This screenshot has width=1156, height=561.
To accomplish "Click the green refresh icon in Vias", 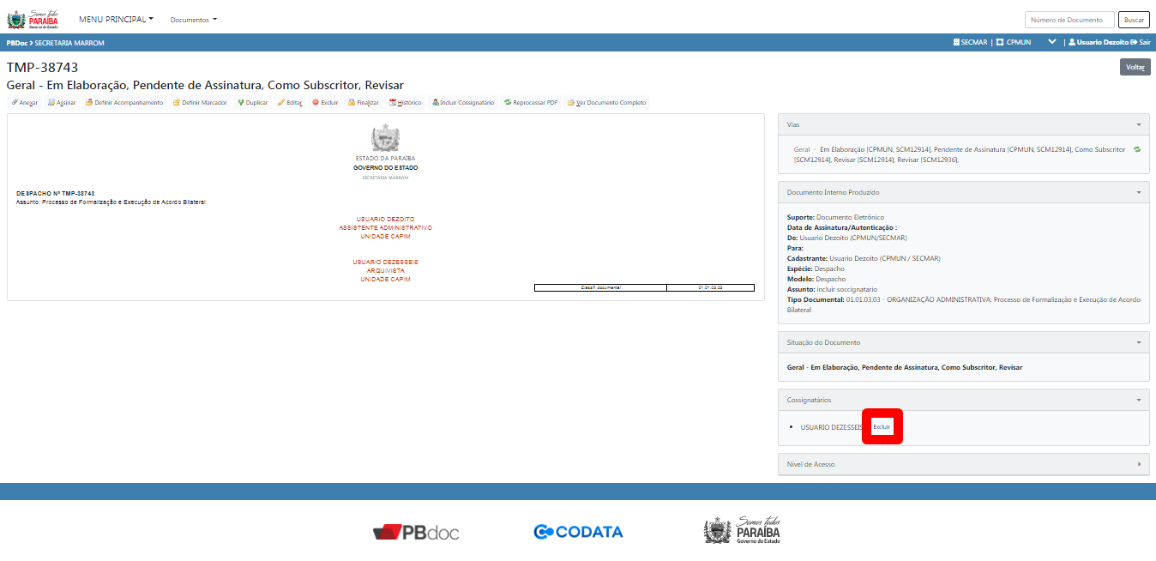I will coord(1137,149).
